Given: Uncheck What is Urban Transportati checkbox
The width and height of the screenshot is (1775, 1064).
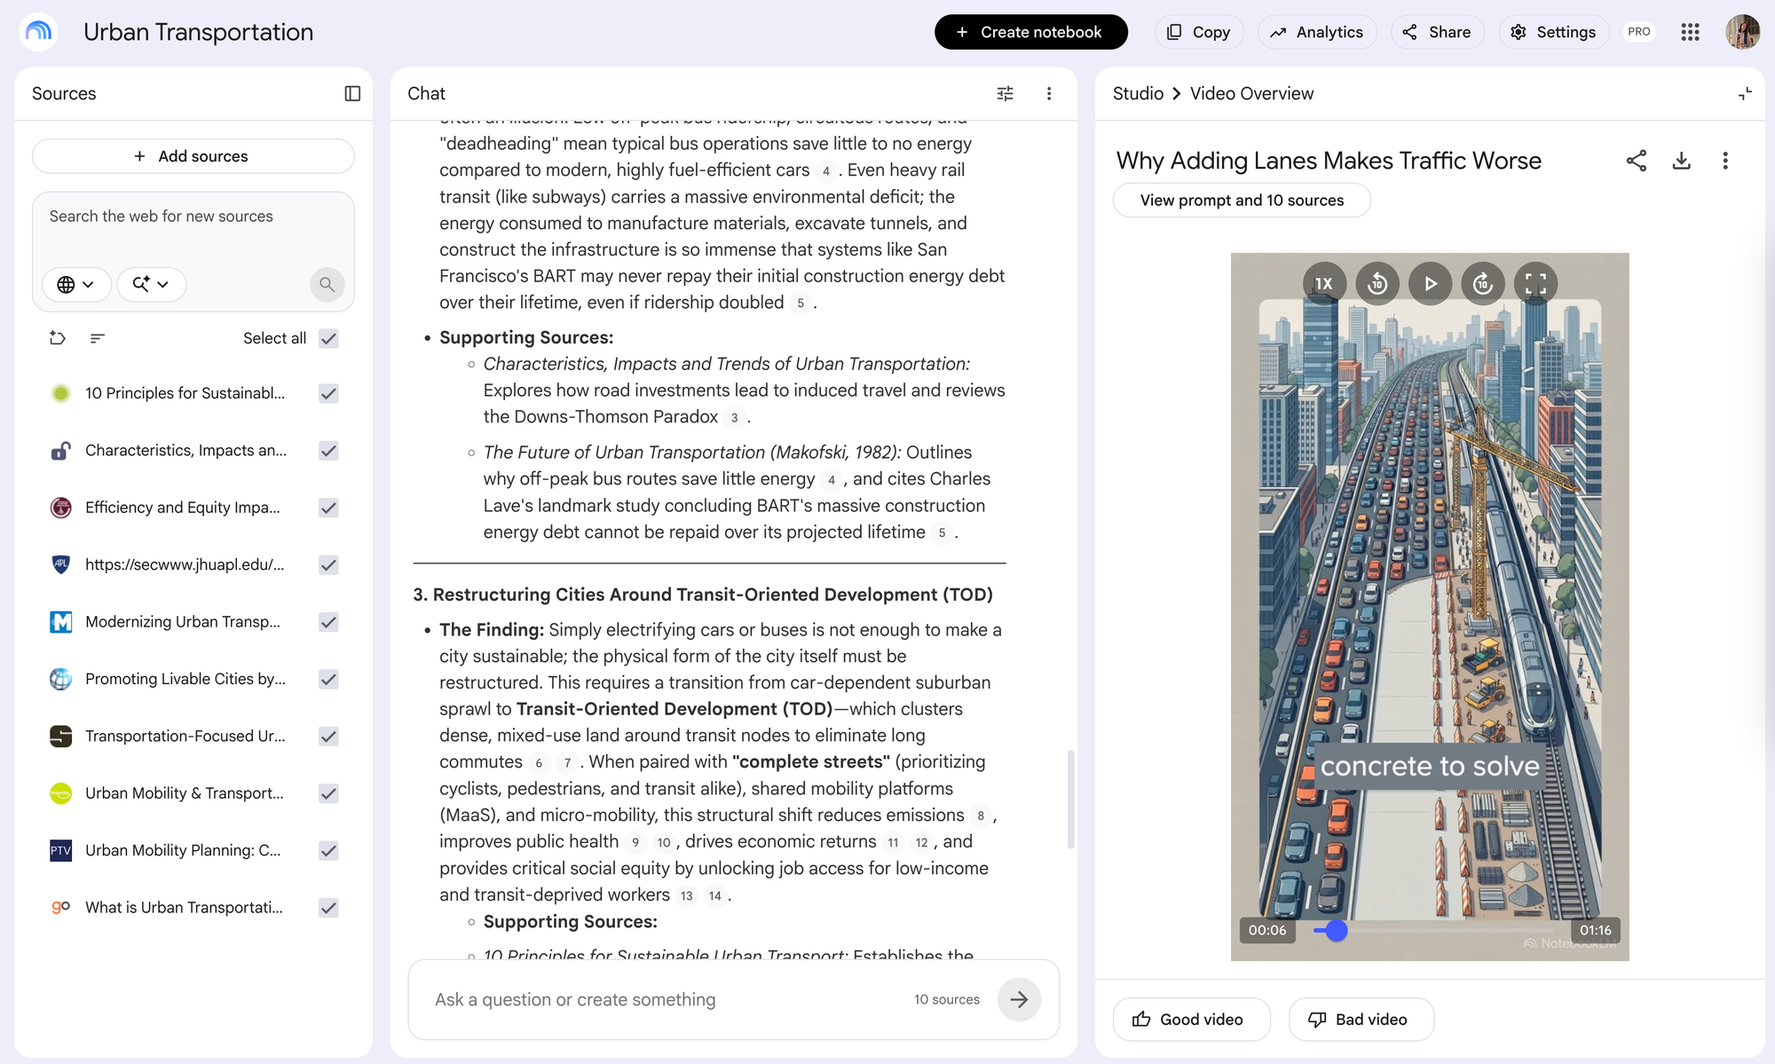Looking at the screenshot, I should (x=328, y=908).
